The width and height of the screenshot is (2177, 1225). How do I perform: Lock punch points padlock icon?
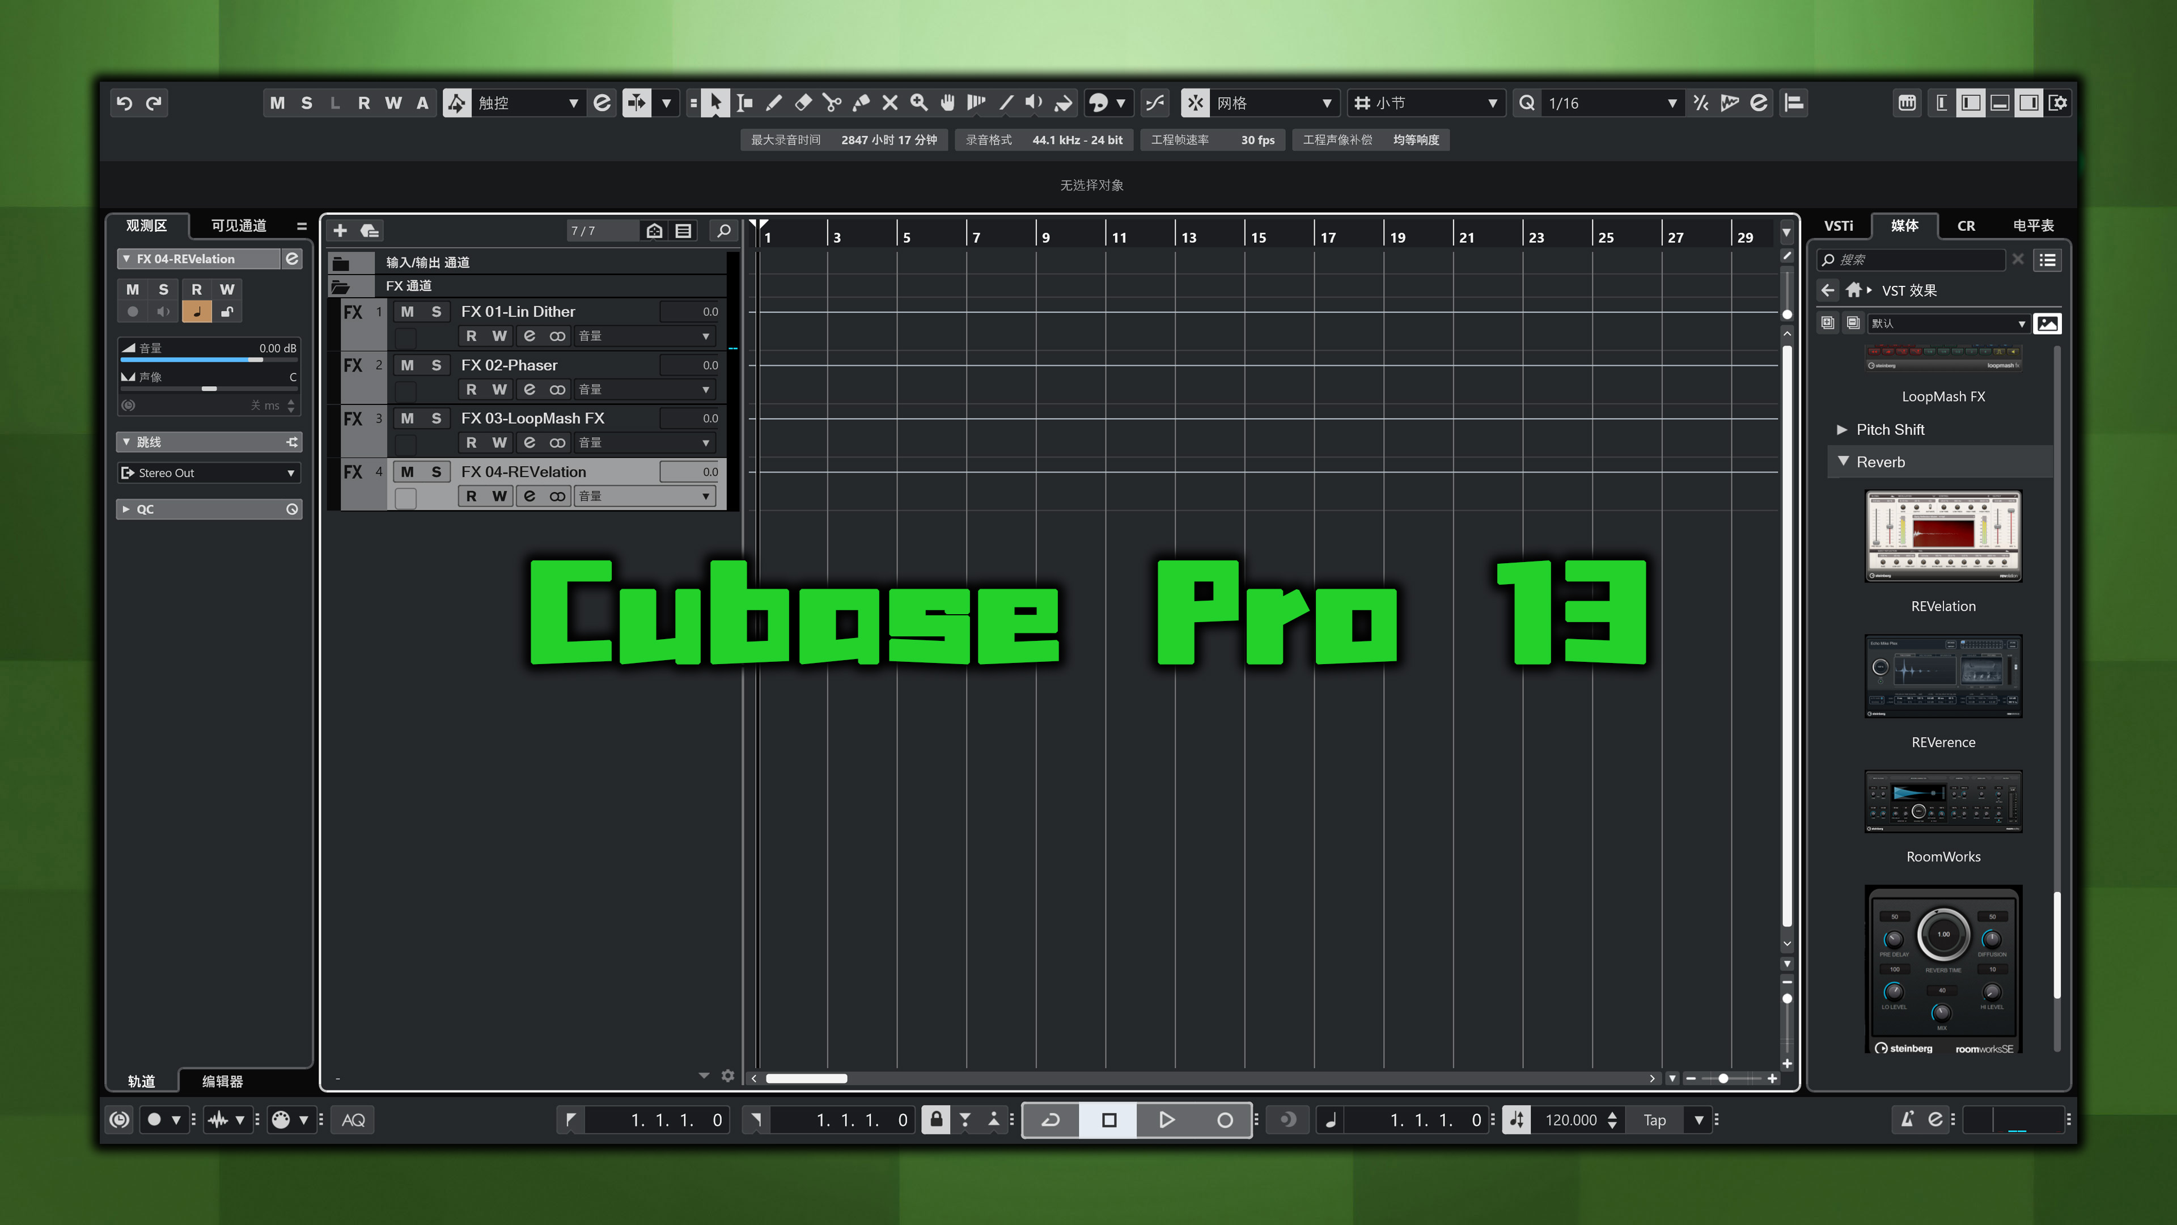point(935,1120)
